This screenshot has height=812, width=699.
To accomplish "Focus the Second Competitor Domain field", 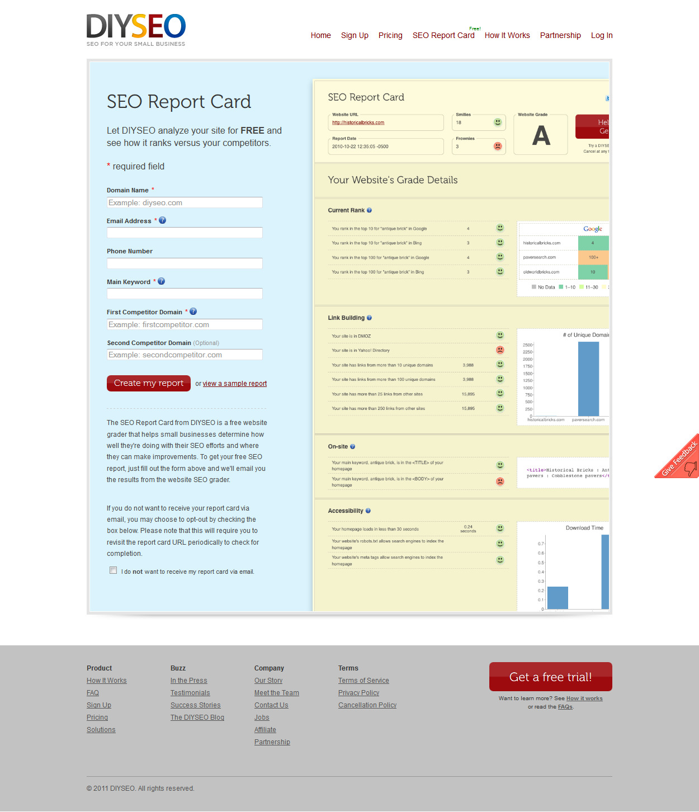I will (x=185, y=355).
